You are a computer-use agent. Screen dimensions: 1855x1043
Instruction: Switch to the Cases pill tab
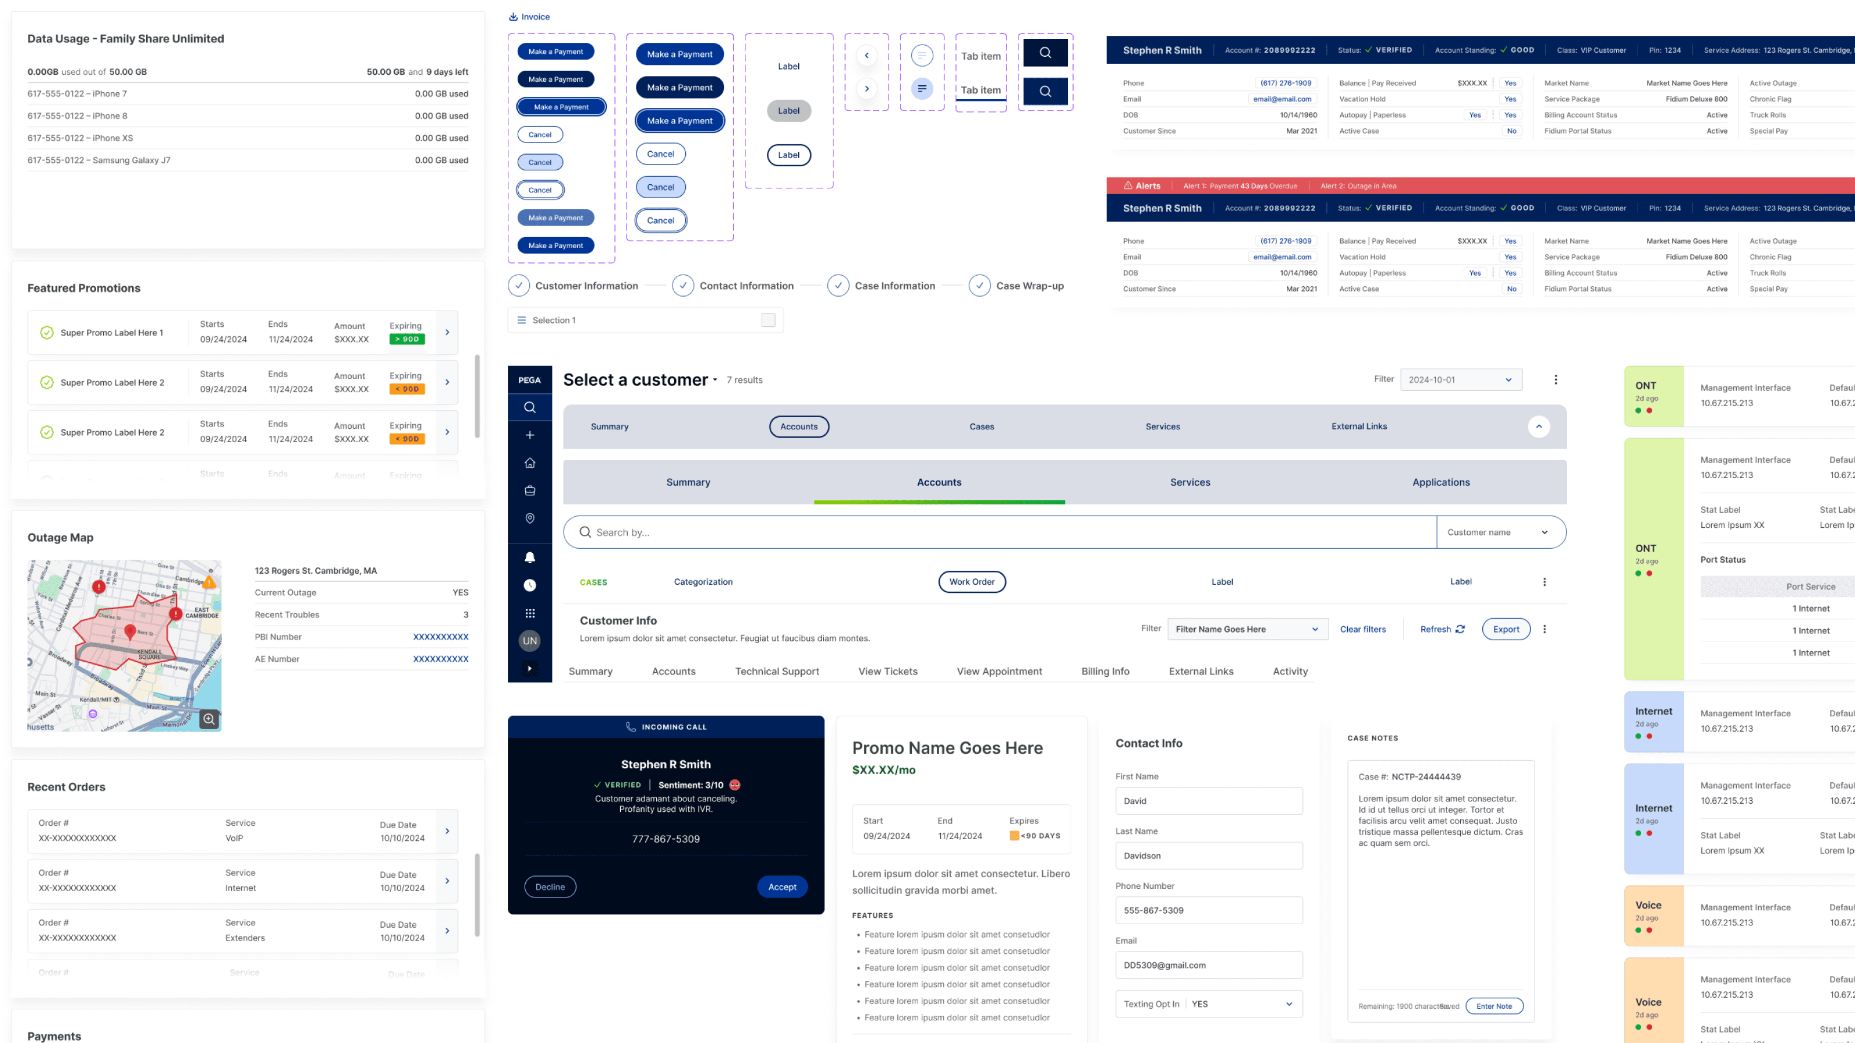pyautogui.click(x=981, y=427)
